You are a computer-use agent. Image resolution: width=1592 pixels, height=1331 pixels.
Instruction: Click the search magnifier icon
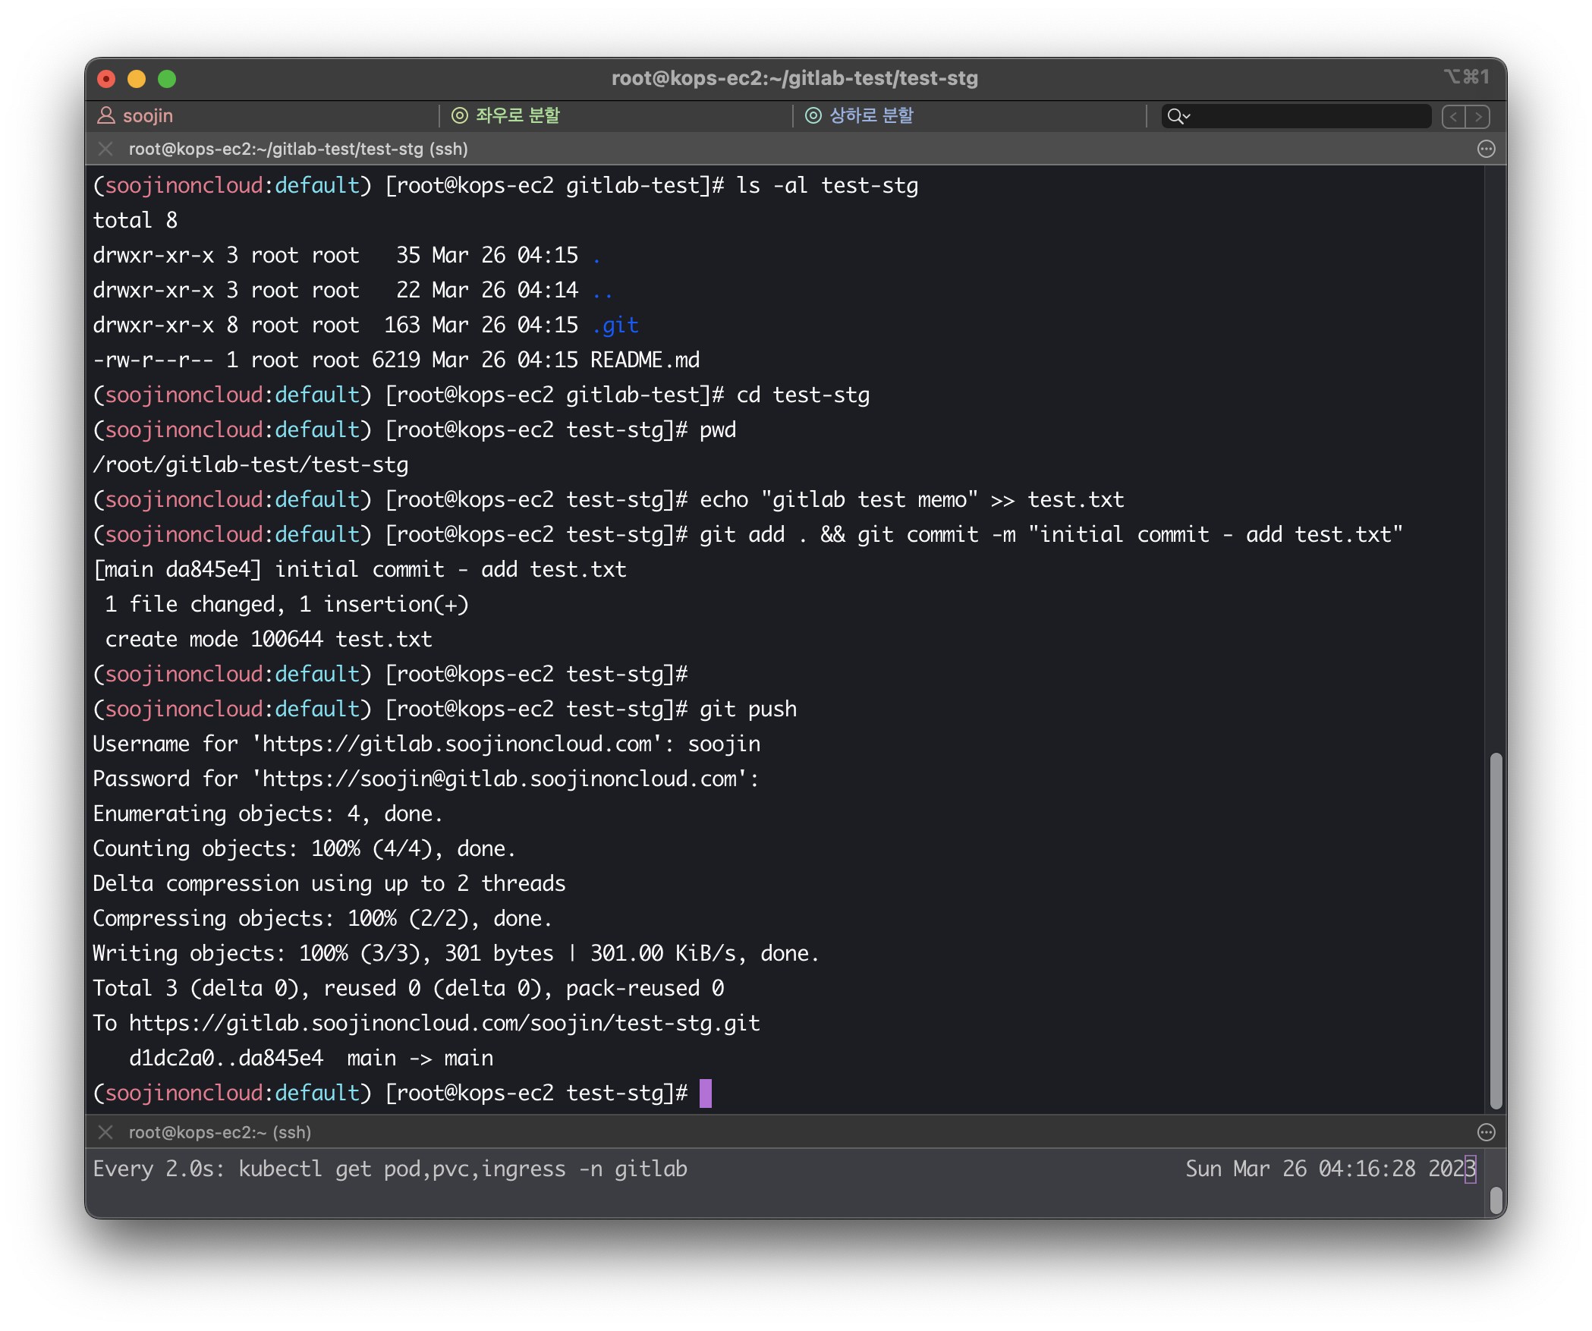tap(1175, 116)
